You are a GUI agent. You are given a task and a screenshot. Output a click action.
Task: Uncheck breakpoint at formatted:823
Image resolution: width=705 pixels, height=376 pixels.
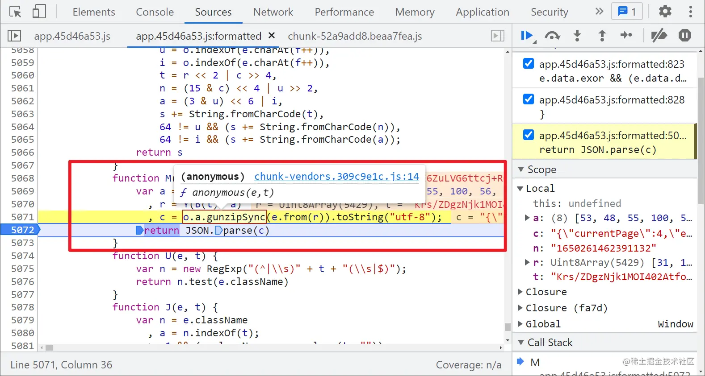click(x=529, y=63)
